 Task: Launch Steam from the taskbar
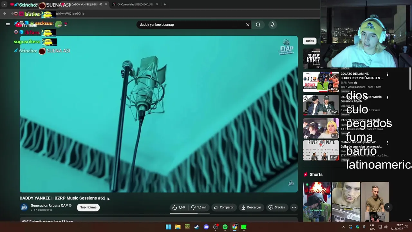click(197, 227)
